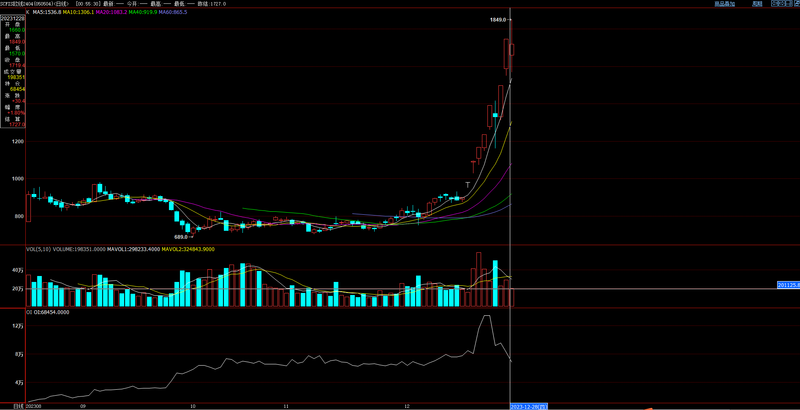Click MA5:1536.8 indicator label

tap(47, 12)
